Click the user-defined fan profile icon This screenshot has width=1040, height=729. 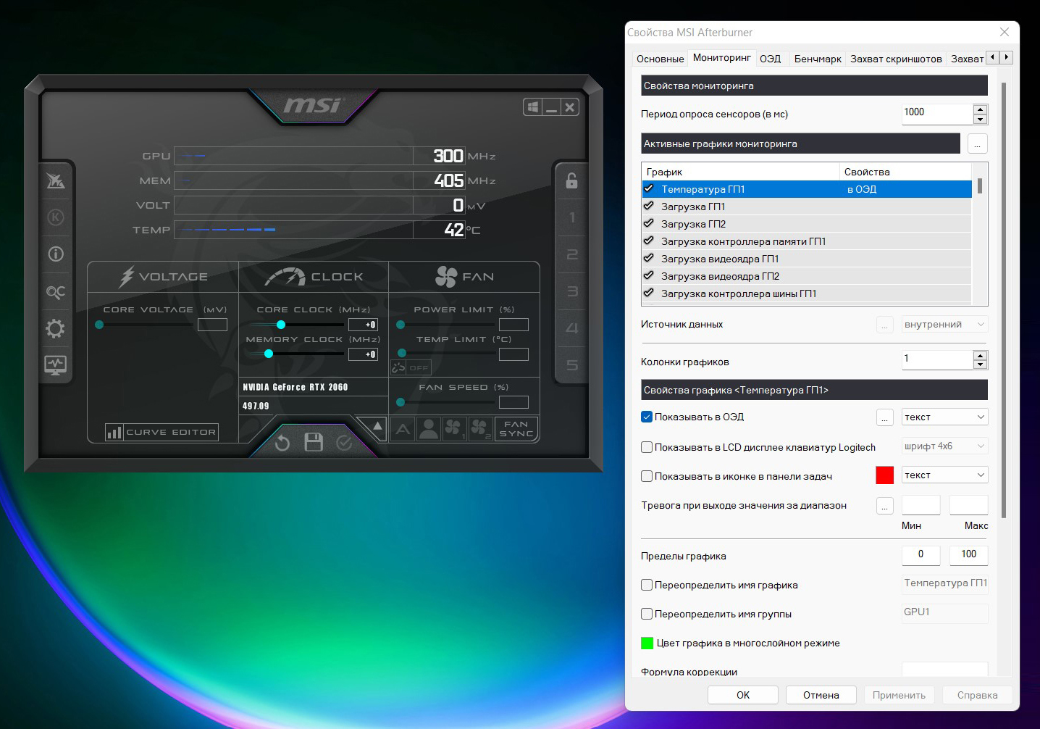pos(429,429)
